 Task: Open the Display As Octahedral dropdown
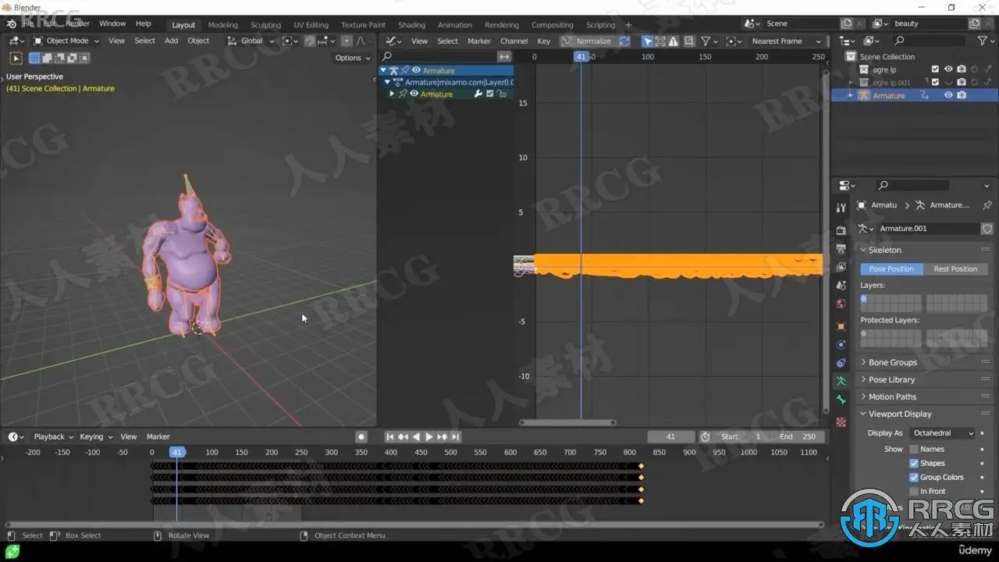[x=942, y=433]
